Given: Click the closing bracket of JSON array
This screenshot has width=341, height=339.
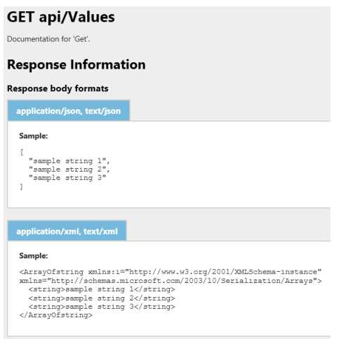Looking at the screenshot, I should tap(22, 187).
